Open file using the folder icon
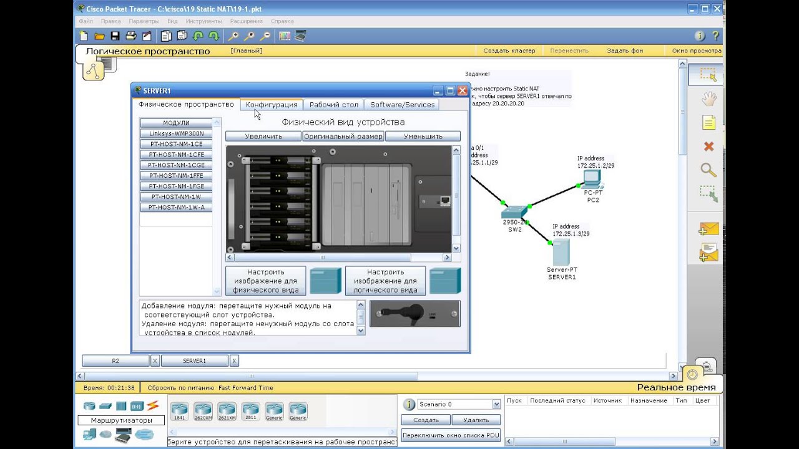This screenshot has width=799, height=449. pos(99,36)
